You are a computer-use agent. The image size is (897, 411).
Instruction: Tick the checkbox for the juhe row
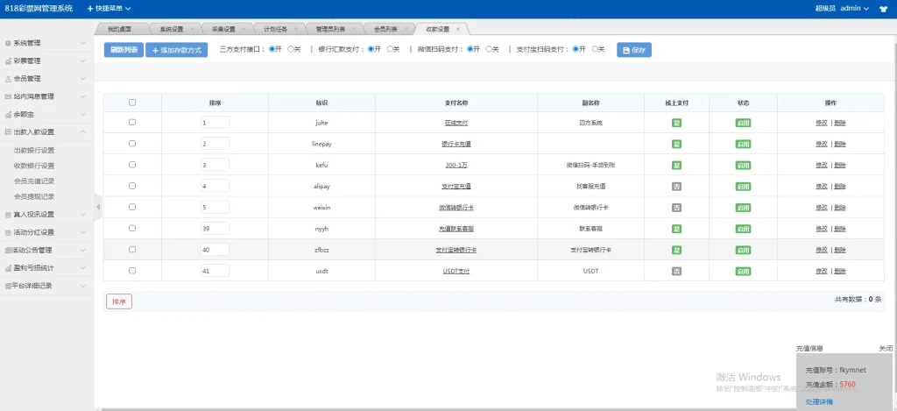(132, 122)
